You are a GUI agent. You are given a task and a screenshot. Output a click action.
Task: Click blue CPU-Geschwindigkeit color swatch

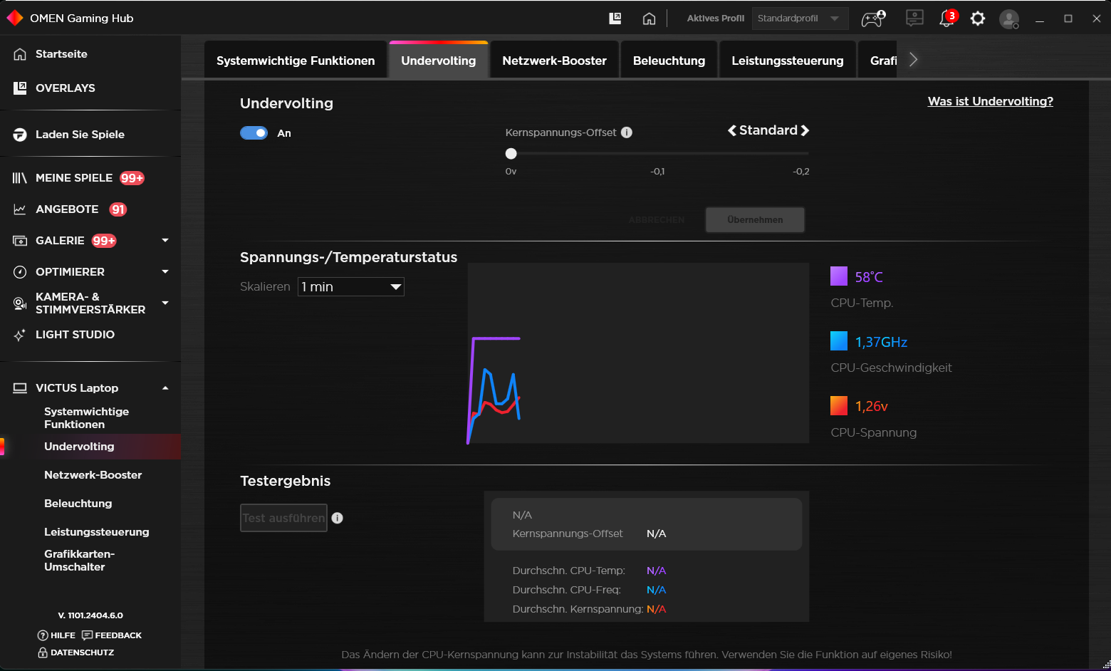pyautogui.click(x=839, y=341)
